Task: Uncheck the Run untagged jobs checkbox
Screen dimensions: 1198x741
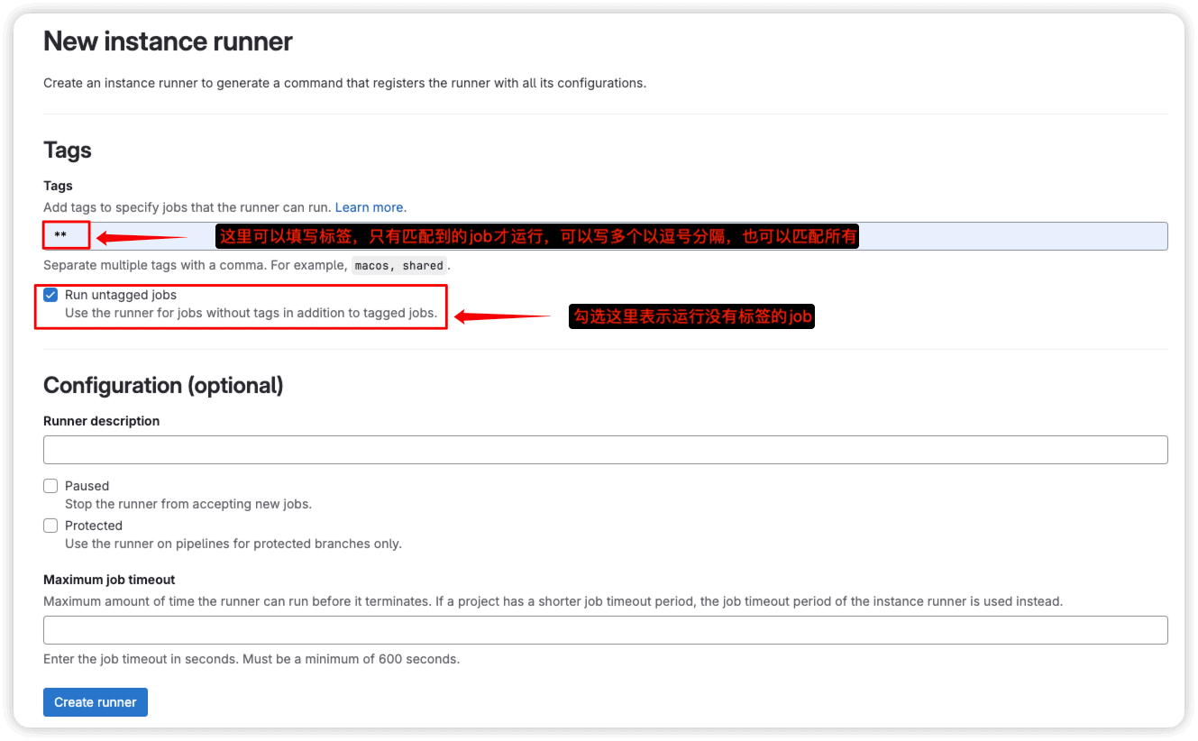Action: pos(50,295)
